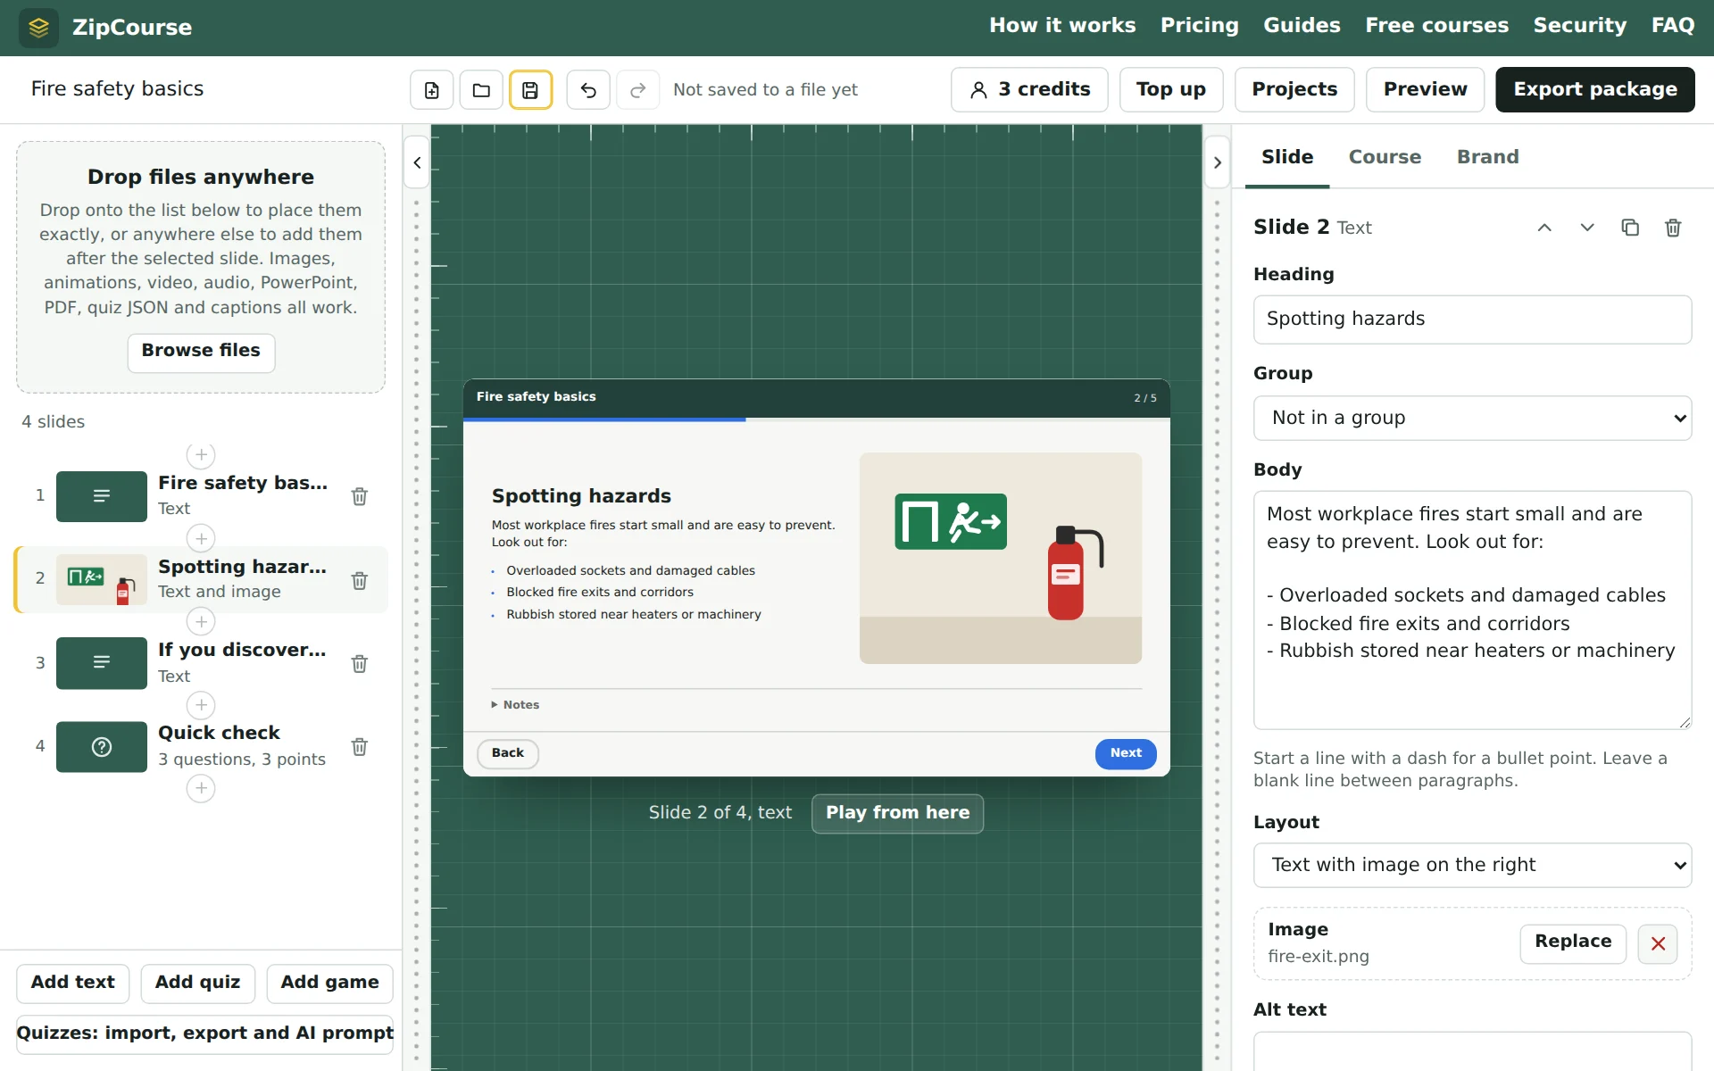
Task: Open the FAQ page
Action: (x=1672, y=26)
